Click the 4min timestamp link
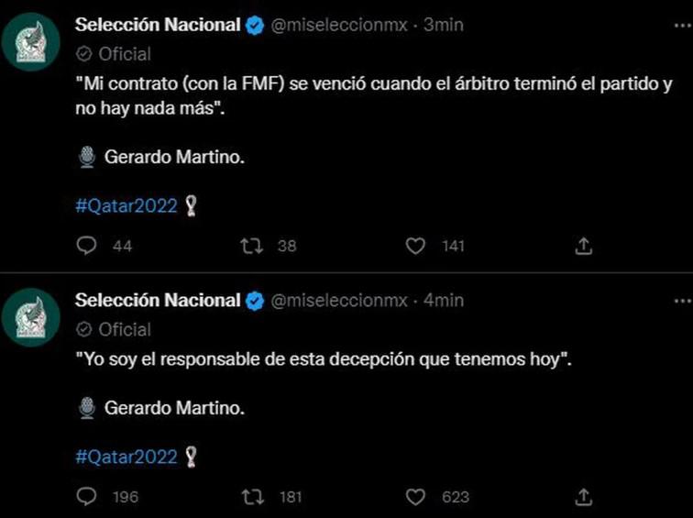 tap(444, 301)
